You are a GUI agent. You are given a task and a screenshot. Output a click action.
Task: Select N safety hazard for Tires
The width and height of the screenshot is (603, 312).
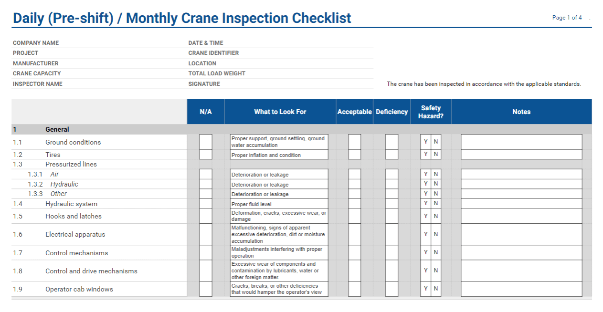(x=436, y=155)
